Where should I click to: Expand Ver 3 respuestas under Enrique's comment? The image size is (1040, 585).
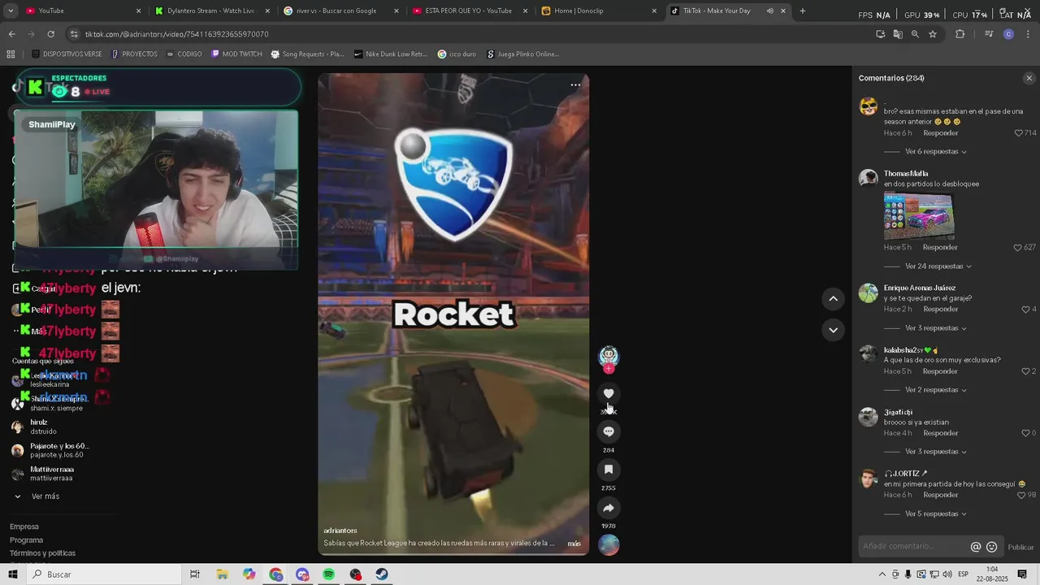pyautogui.click(x=935, y=328)
